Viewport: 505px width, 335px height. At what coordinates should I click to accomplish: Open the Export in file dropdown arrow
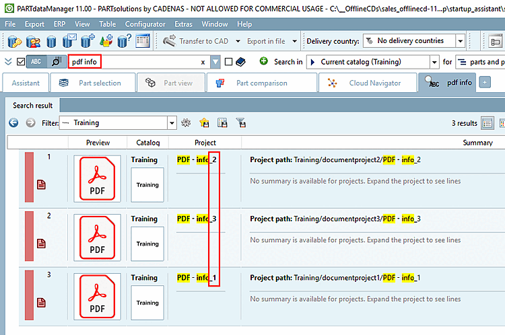click(295, 41)
